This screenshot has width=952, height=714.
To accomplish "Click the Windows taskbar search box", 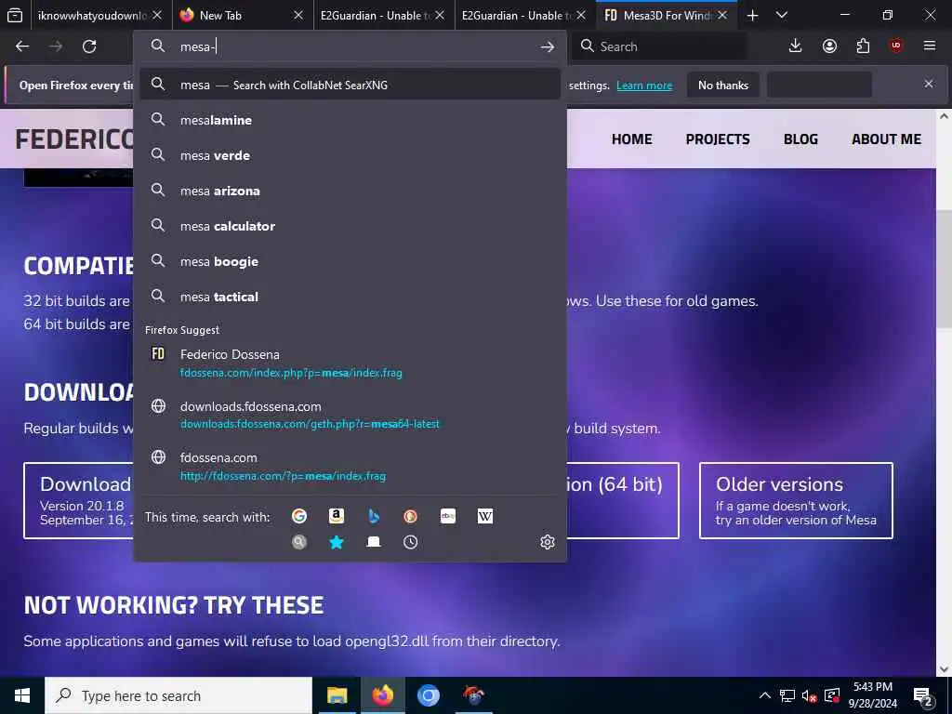I will pyautogui.click(x=178, y=695).
